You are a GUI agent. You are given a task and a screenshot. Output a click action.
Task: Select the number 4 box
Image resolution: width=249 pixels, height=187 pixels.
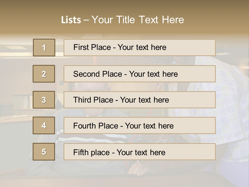coord(44,125)
